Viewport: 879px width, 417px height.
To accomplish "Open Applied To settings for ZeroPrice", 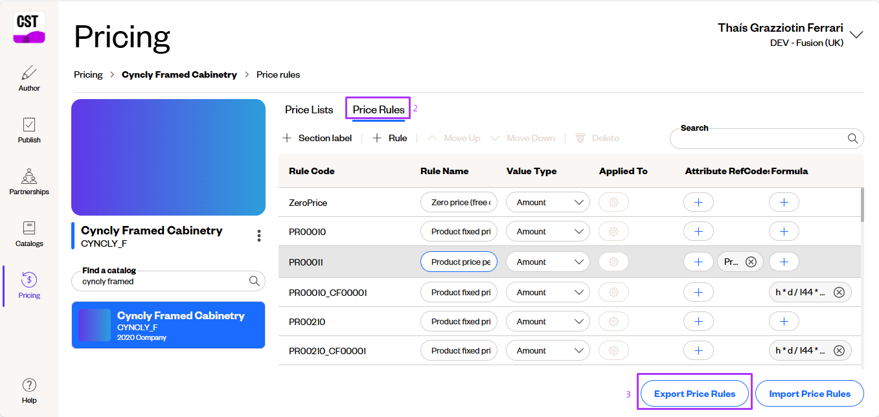I will coord(614,203).
